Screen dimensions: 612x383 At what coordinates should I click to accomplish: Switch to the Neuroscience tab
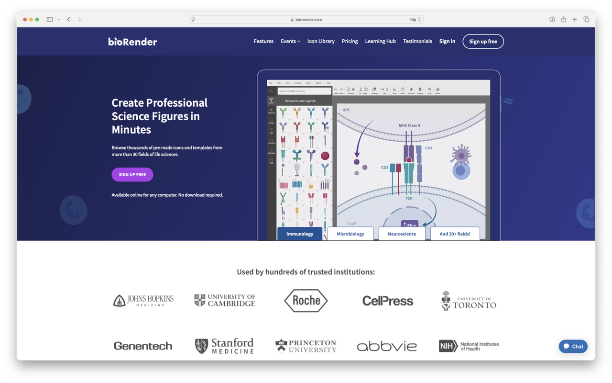[402, 234]
